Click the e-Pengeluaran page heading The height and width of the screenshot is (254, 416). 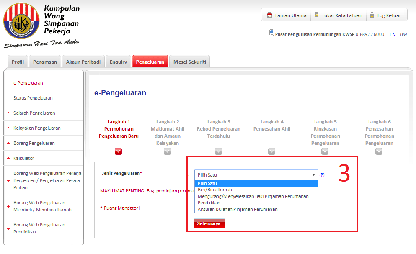(120, 93)
